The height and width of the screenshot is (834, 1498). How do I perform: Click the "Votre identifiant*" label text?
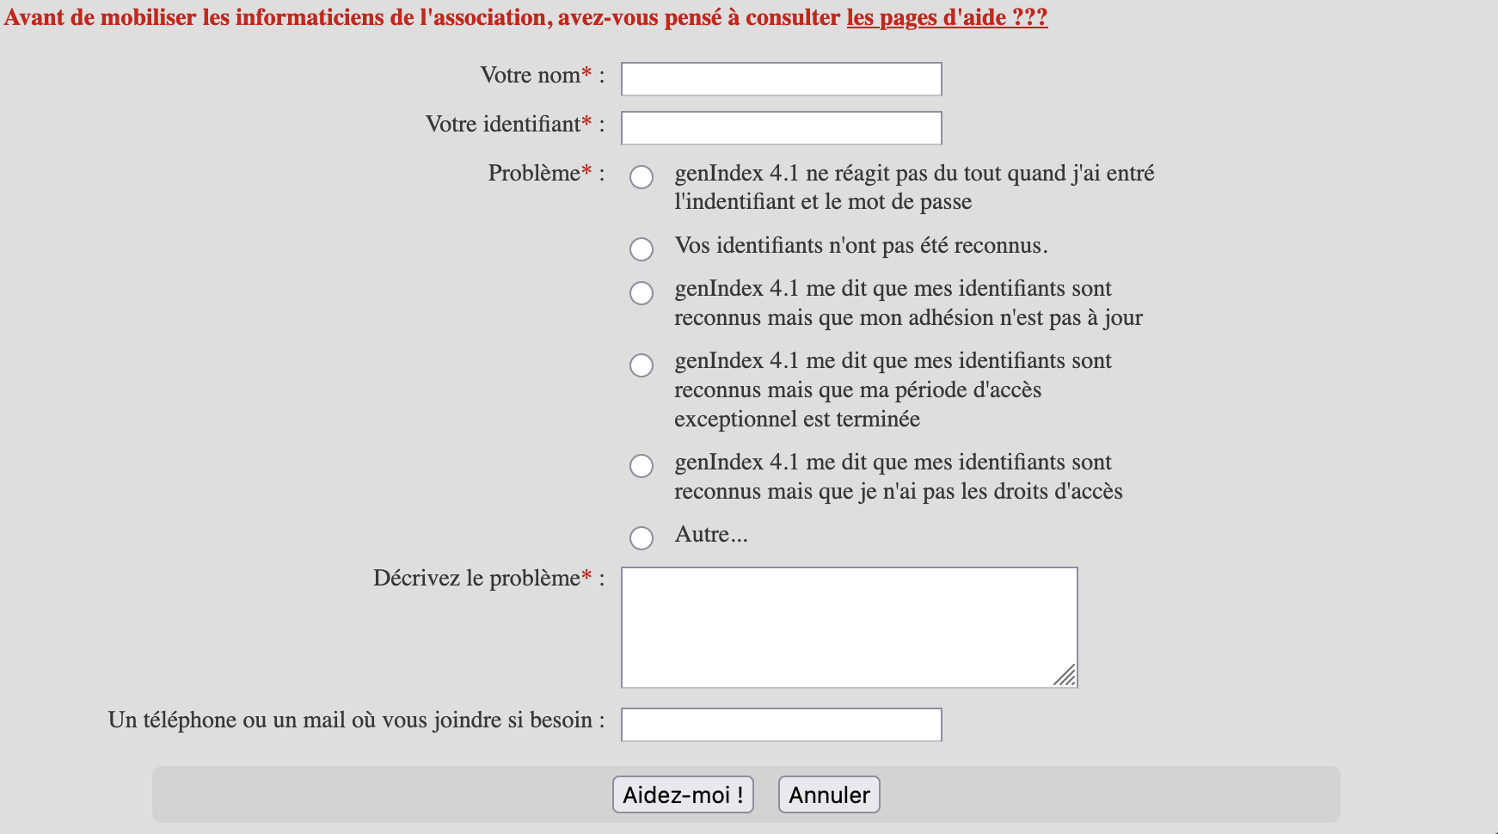(515, 125)
